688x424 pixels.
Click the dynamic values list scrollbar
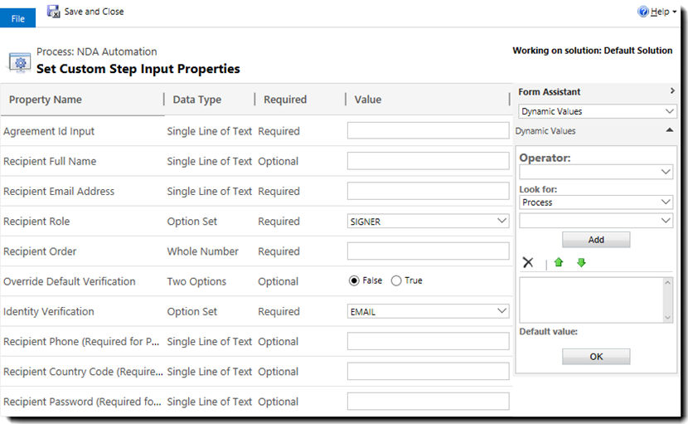pos(667,300)
